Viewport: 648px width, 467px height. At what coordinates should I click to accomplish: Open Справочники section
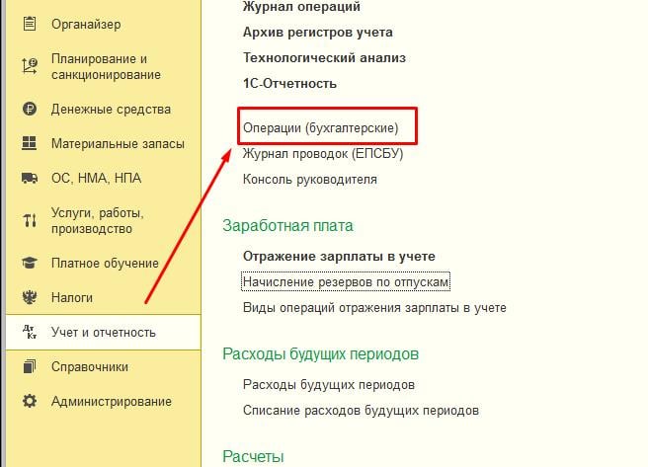click(x=90, y=366)
